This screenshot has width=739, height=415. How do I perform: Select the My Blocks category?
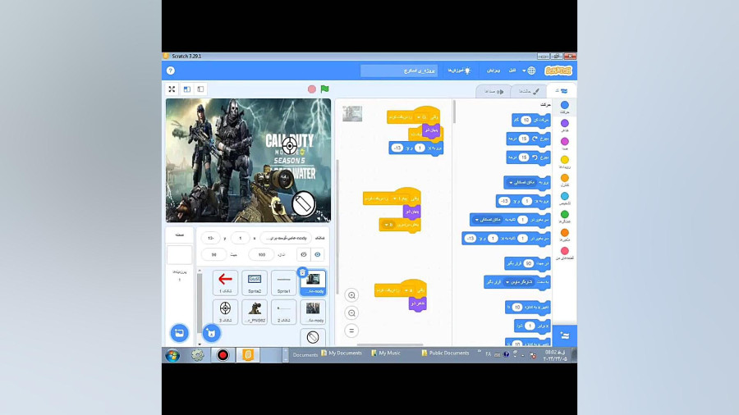point(565,253)
